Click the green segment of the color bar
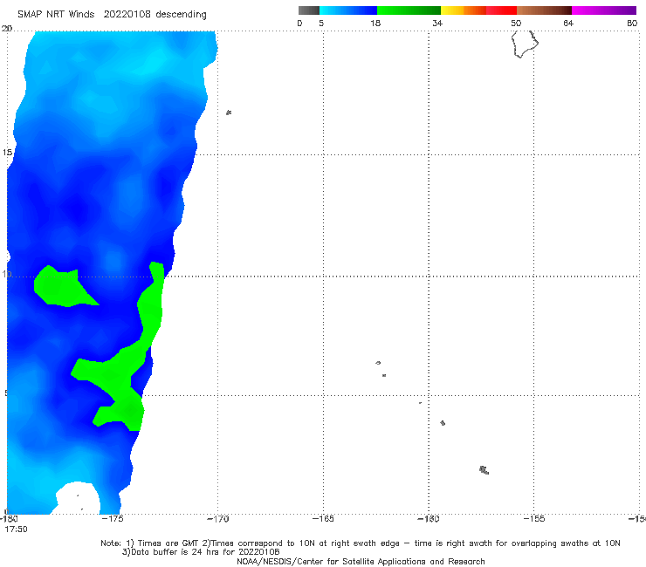The image size is (646, 567). [x=409, y=10]
